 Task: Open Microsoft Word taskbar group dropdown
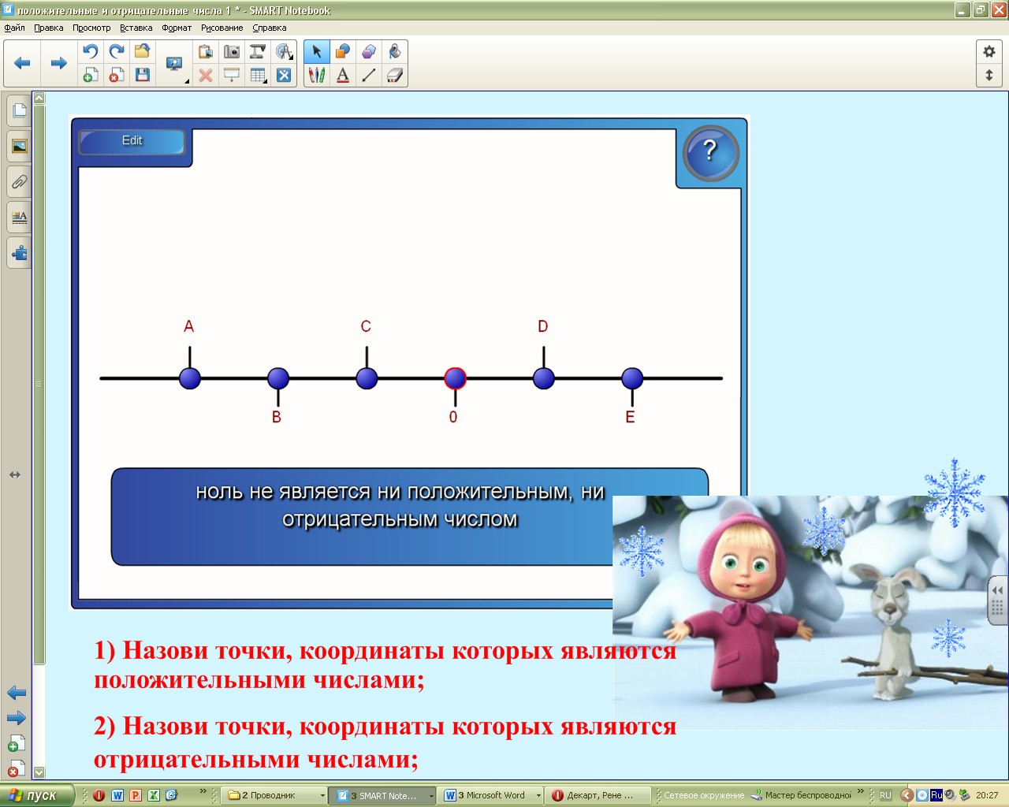click(538, 796)
